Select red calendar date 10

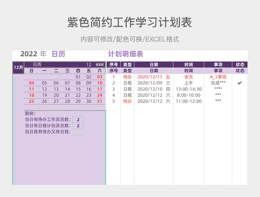pos(100,83)
